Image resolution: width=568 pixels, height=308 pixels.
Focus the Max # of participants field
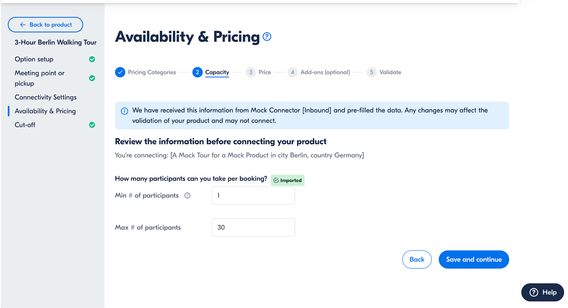click(253, 227)
